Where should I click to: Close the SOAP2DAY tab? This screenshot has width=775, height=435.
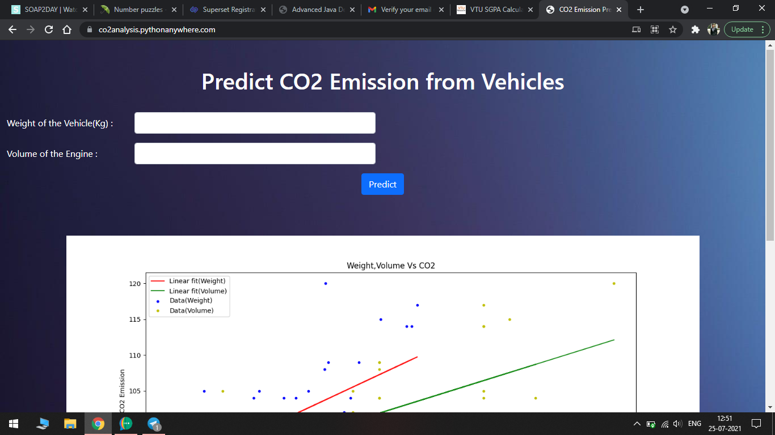pyautogui.click(x=85, y=10)
